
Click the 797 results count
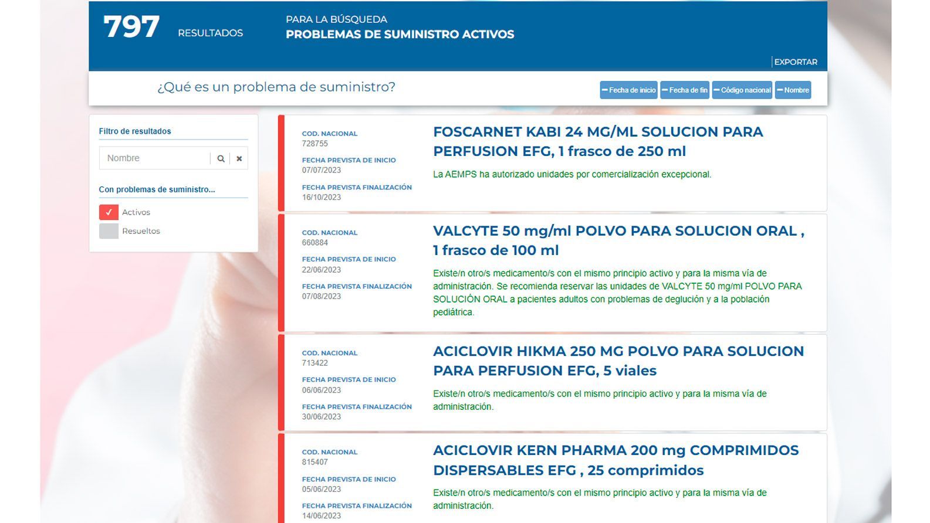131,27
